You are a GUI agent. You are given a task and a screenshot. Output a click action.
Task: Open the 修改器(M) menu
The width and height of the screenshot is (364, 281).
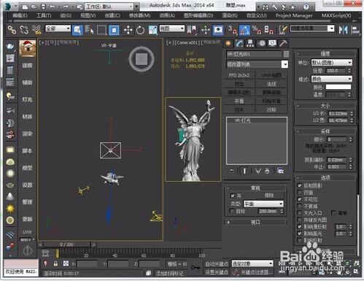[x=139, y=15]
